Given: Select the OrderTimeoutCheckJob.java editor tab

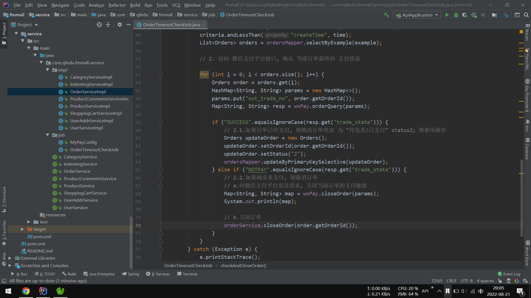Looking at the screenshot, I should coord(171,25).
